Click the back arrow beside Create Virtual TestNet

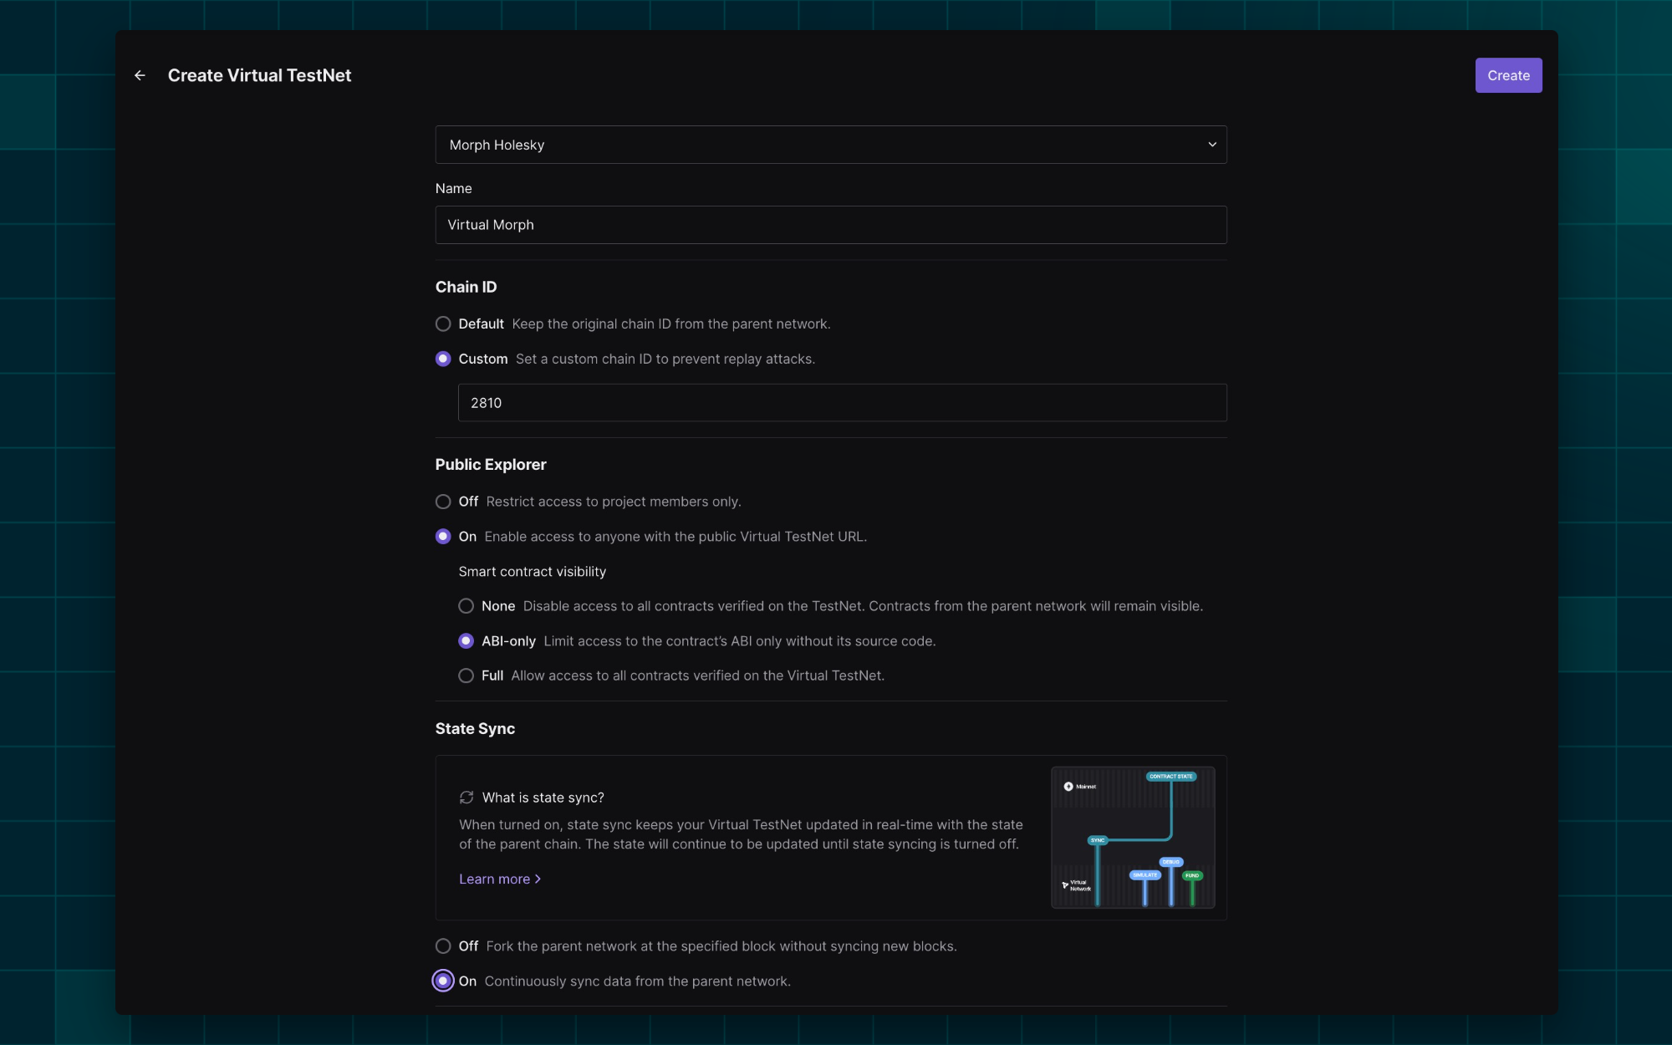(x=140, y=75)
